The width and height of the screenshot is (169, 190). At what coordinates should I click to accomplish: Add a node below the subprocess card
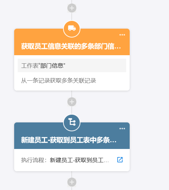[x=72, y=182]
